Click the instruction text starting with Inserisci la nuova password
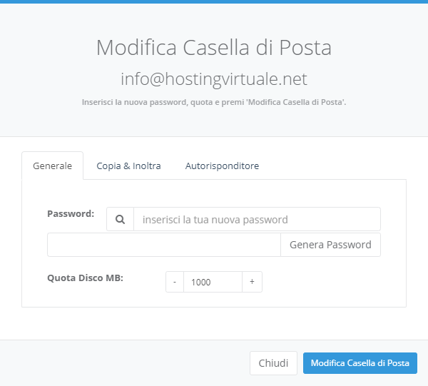This screenshot has width=428, height=386. point(214,102)
